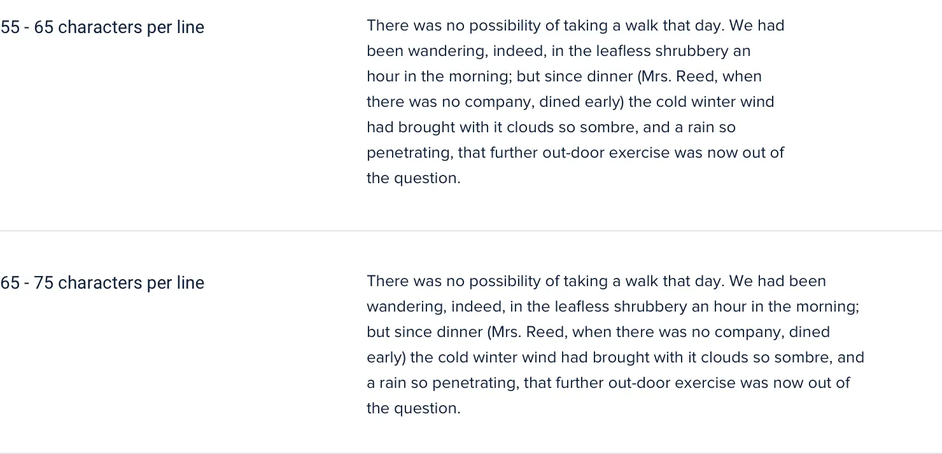Click the line ending with "We had been"
The image size is (942, 454).
(x=596, y=282)
